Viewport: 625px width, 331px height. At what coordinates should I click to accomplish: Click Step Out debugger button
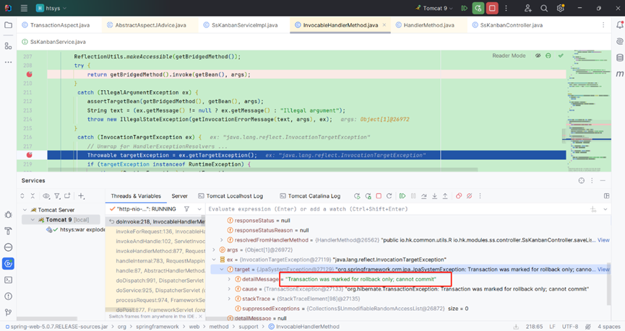(x=445, y=195)
